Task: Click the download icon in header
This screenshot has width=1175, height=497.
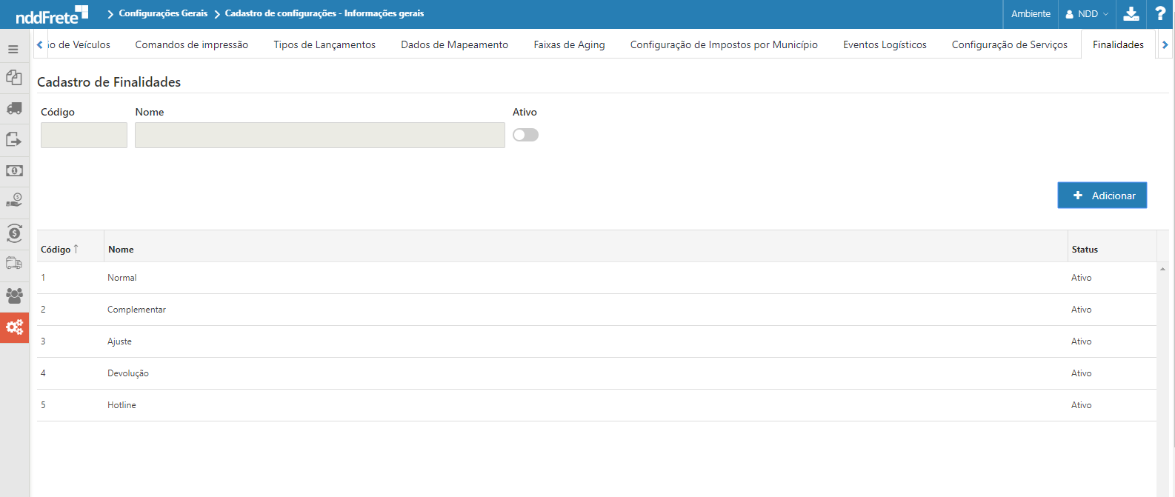Action: (x=1131, y=14)
